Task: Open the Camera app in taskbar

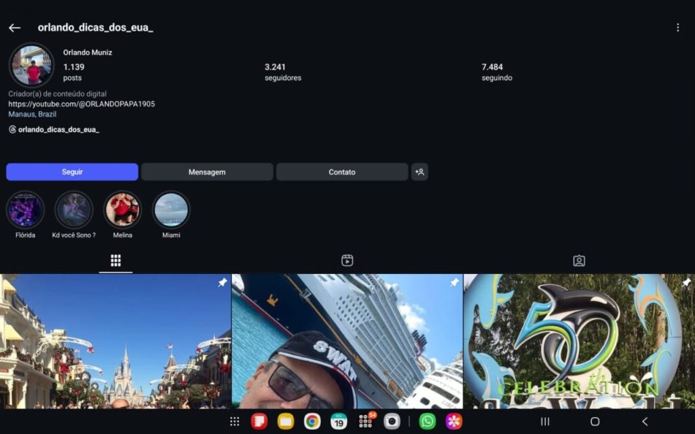Action: (392, 421)
